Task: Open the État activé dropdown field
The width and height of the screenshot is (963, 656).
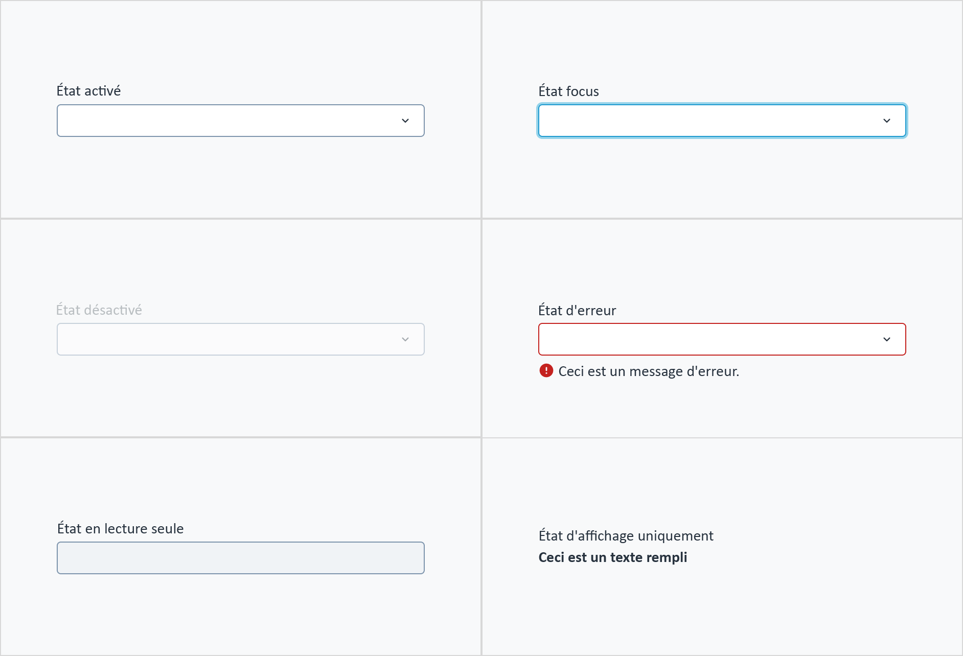Action: click(241, 121)
